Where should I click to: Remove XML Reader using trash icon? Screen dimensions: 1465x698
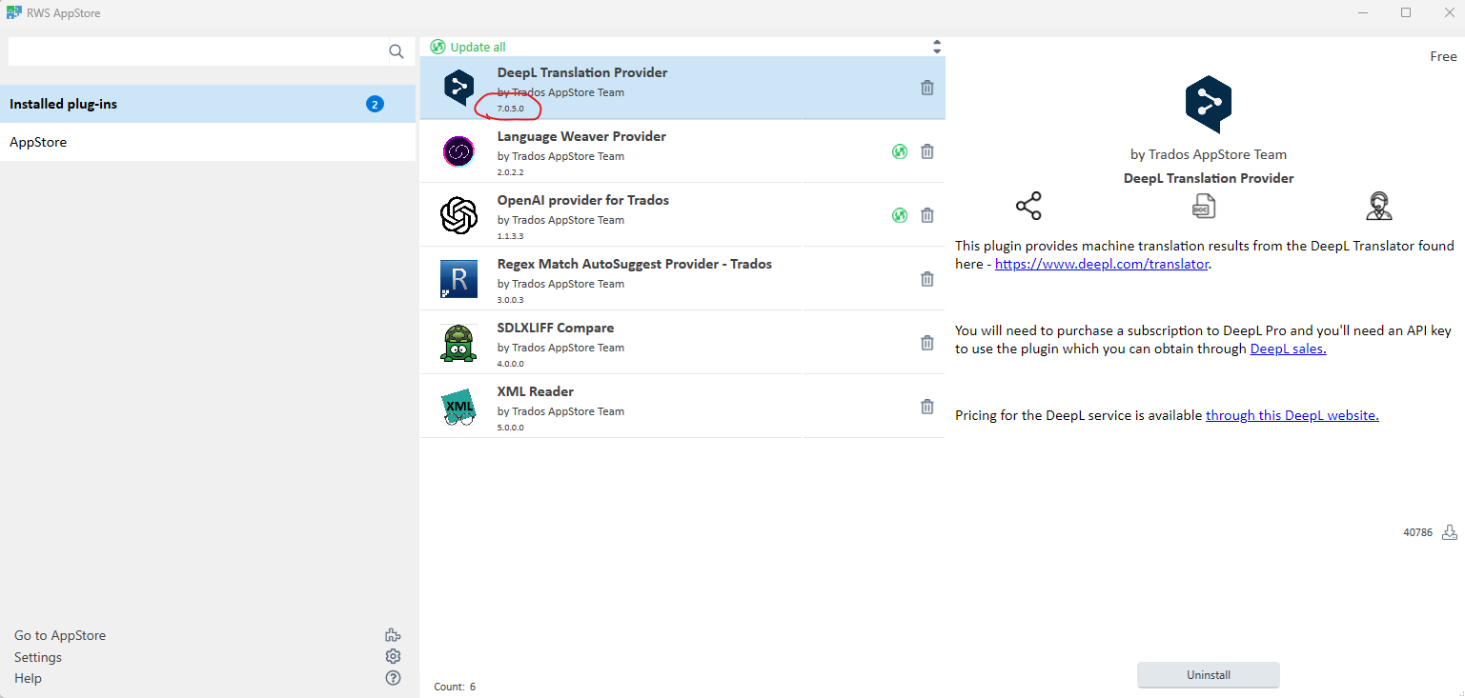(926, 407)
